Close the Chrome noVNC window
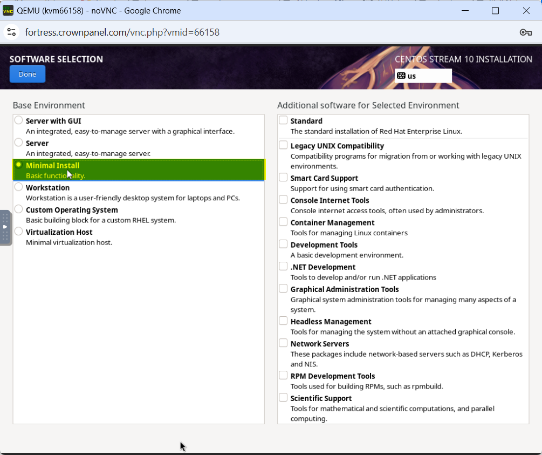The width and height of the screenshot is (542, 455). pyautogui.click(x=526, y=11)
